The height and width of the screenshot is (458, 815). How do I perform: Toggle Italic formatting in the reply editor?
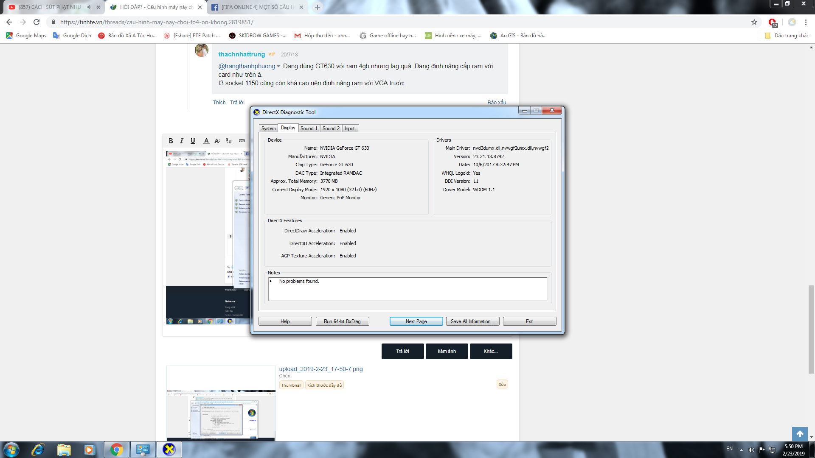click(x=182, y=141)
